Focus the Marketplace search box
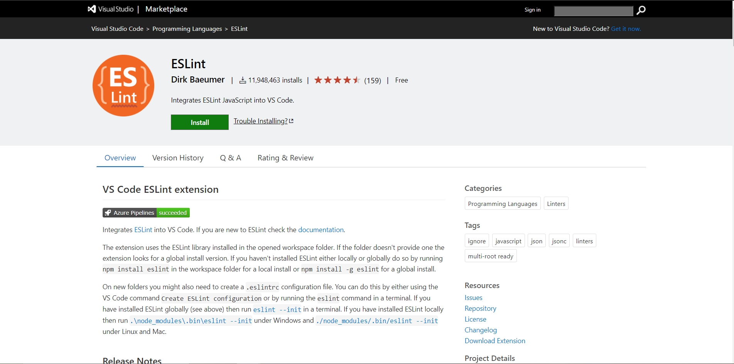 tap(594, 11)
